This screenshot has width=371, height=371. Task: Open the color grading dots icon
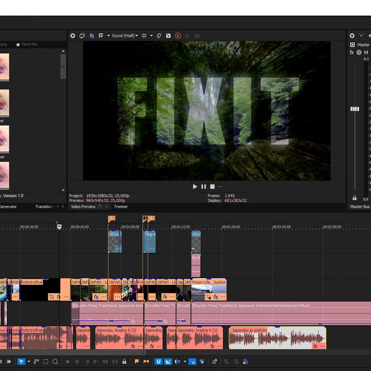click(x=214, y=362)
